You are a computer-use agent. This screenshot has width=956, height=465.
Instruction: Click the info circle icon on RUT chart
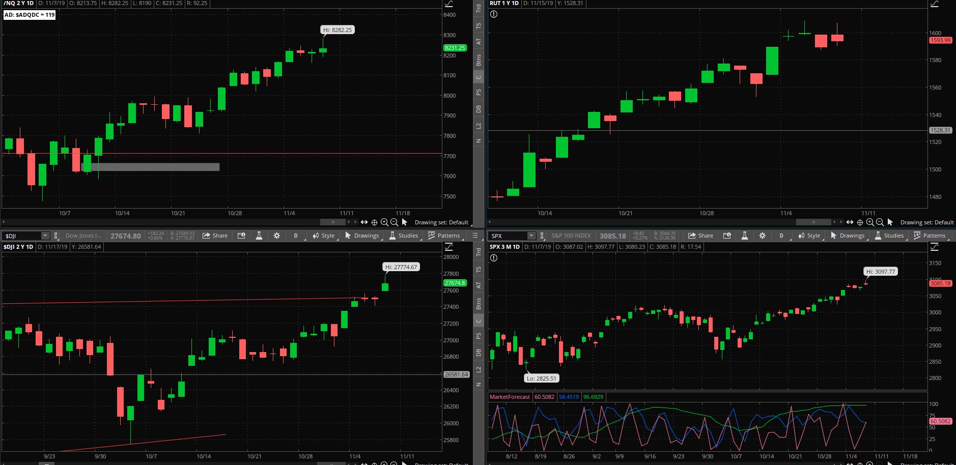click(494, 14)
